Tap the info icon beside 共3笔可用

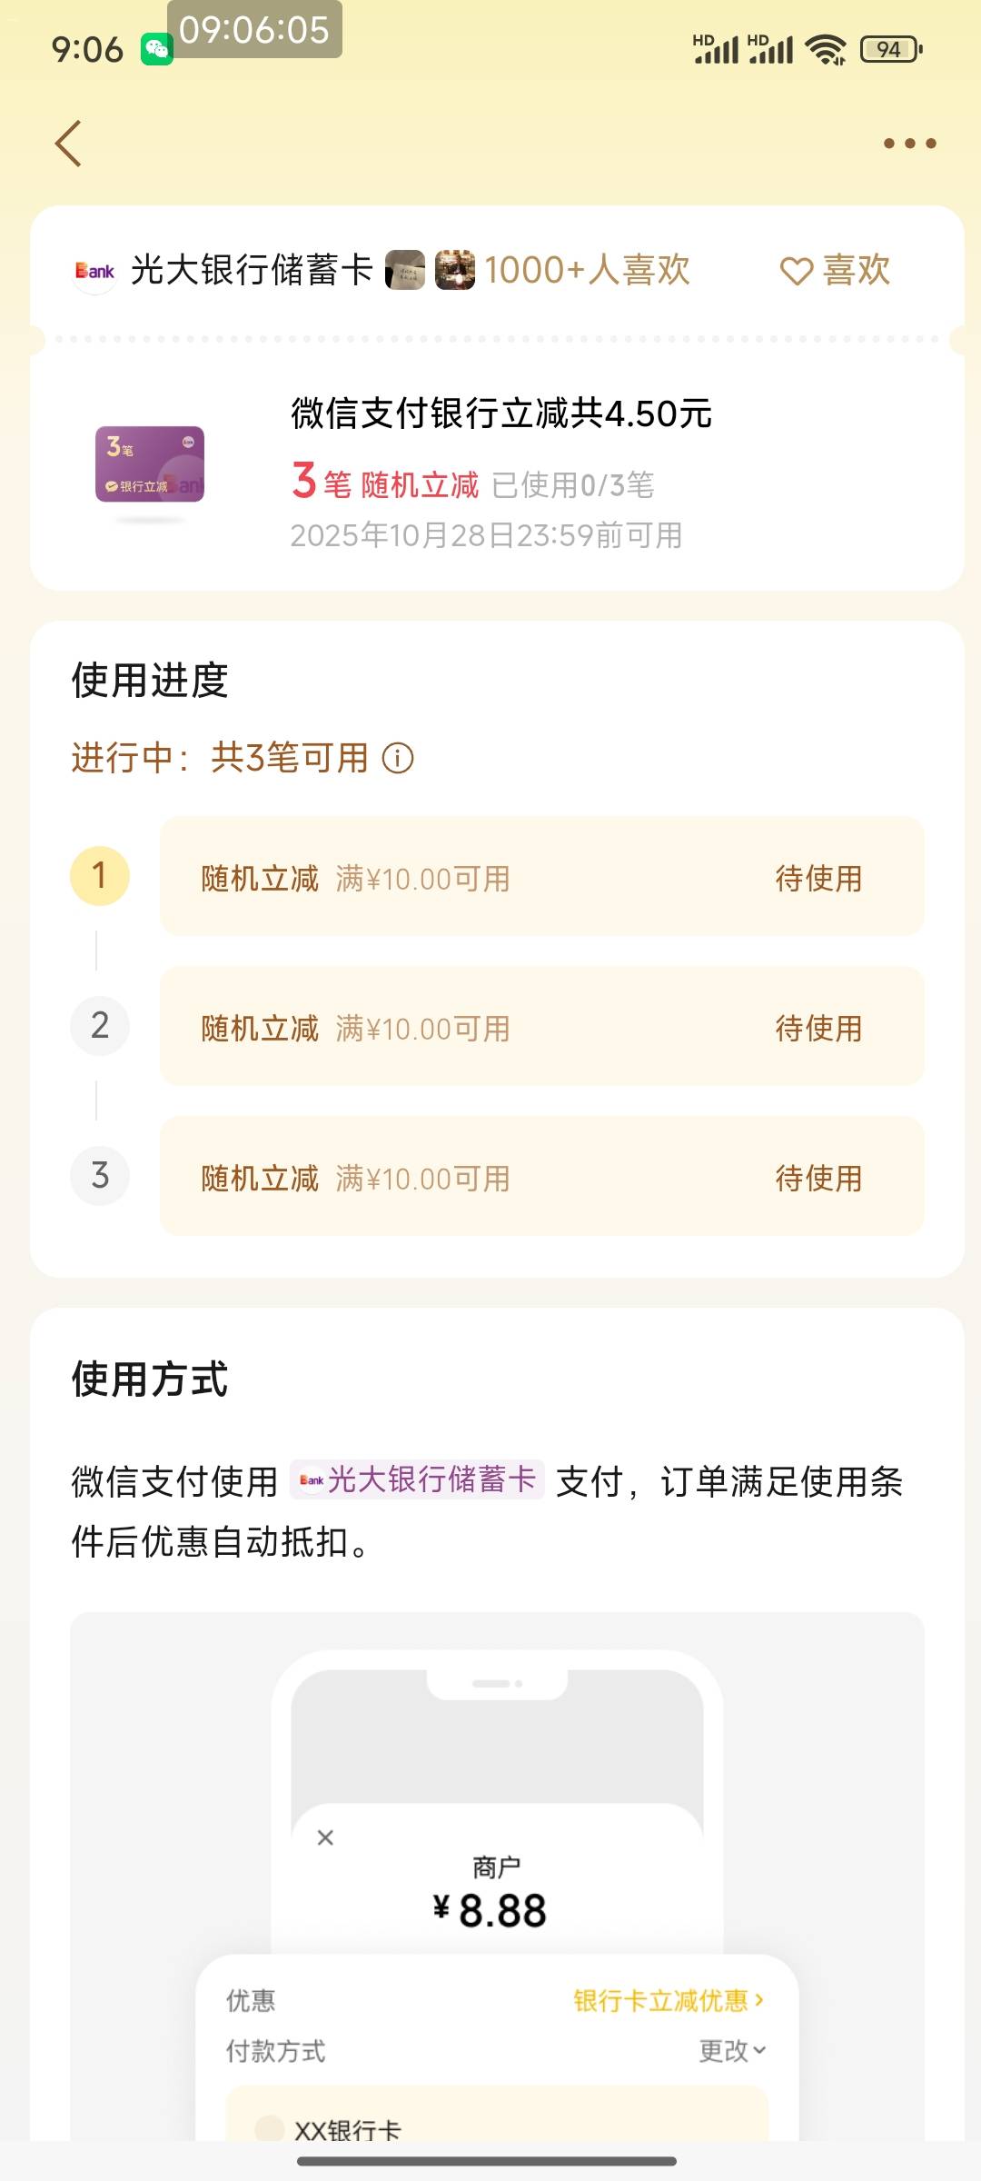coord(398,758)
